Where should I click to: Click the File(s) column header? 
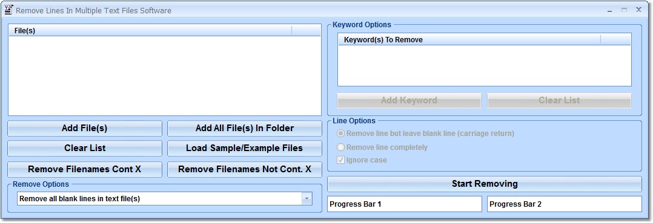(150, 30)
